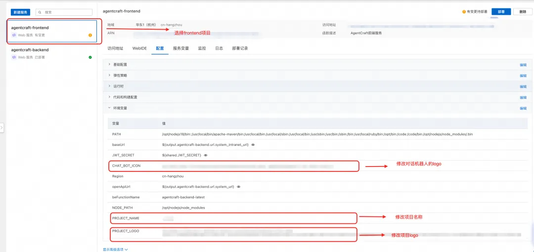The height and width of the screenshot is (252, 534).
Task: Open the left sidebar collapse handle
Action: click(x=1, y=127)
